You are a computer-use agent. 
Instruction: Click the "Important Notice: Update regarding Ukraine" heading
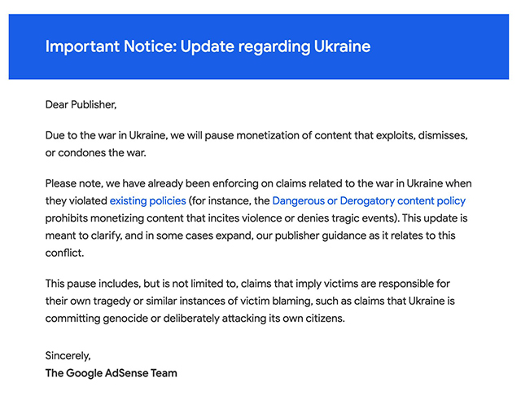coord(208,46)
